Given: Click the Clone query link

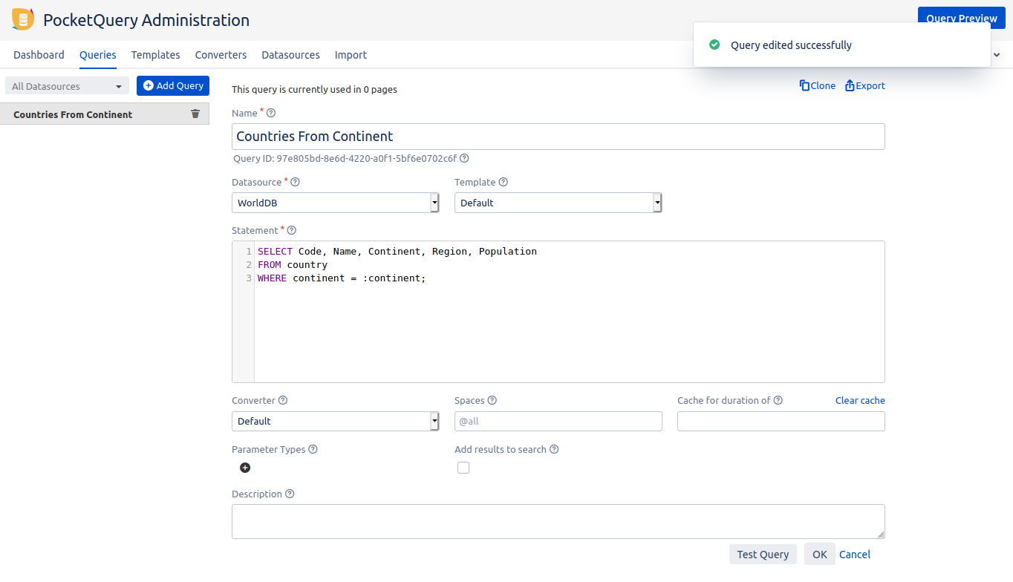Looking at the screenshot, I should click(x=818, y=86).
